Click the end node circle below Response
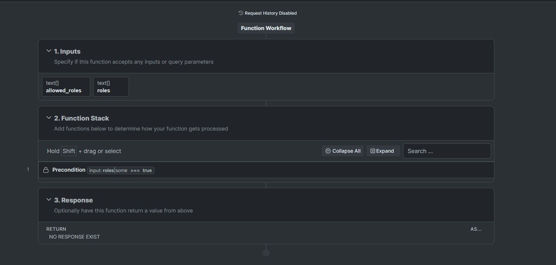 [x=266, y=253]
